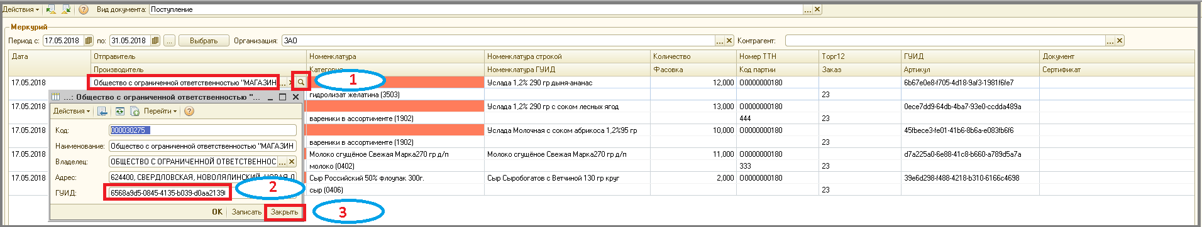Click the first toolbar icon after Действия in dialog
Screen dimensions: 1202x227
pyautogui.click(x=102, y=111)
